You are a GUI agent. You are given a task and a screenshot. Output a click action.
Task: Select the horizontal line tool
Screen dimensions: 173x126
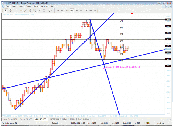(x=21, y=11)
